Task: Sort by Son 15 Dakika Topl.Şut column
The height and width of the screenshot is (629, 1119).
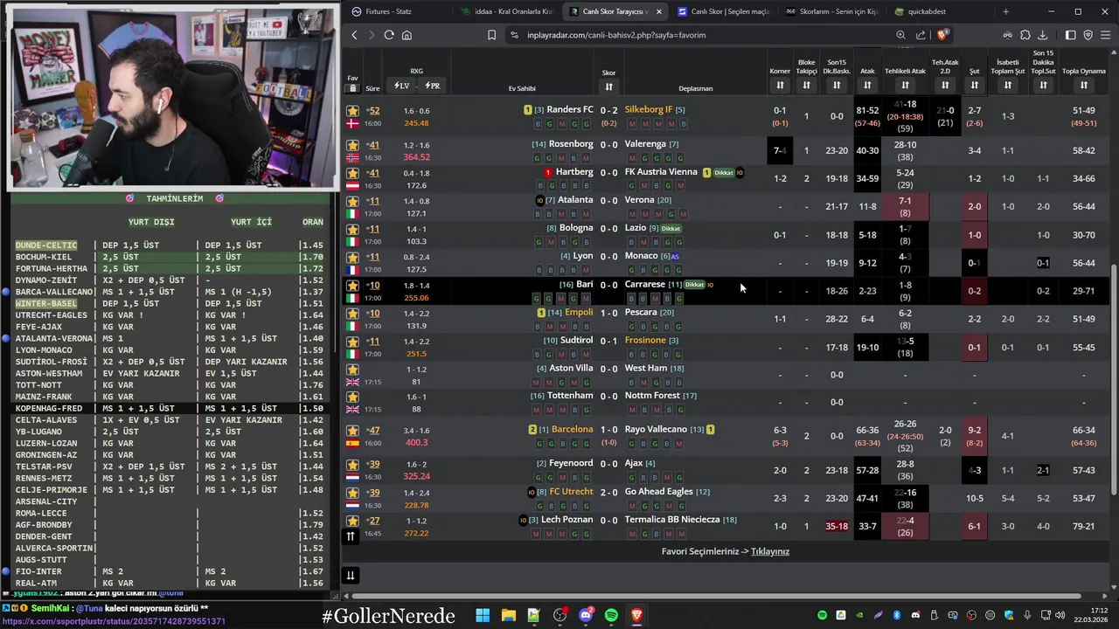Action: pyautogui.click(x=1043, y=85)
